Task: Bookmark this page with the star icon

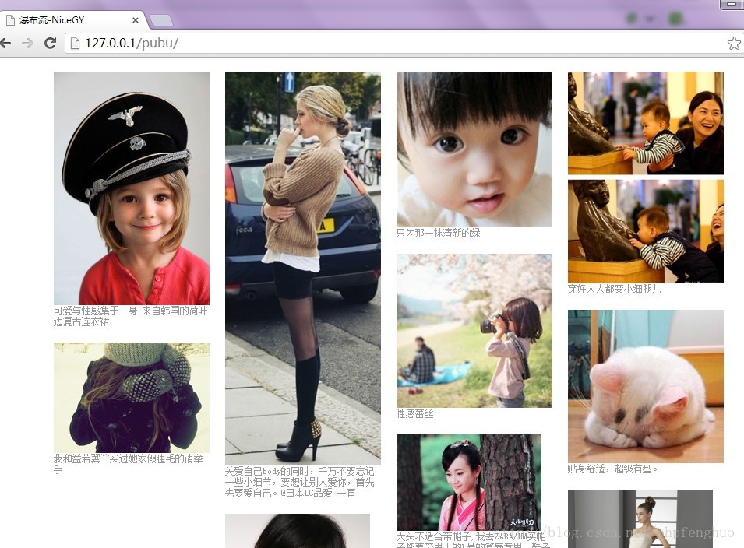Action: [734, 43]
